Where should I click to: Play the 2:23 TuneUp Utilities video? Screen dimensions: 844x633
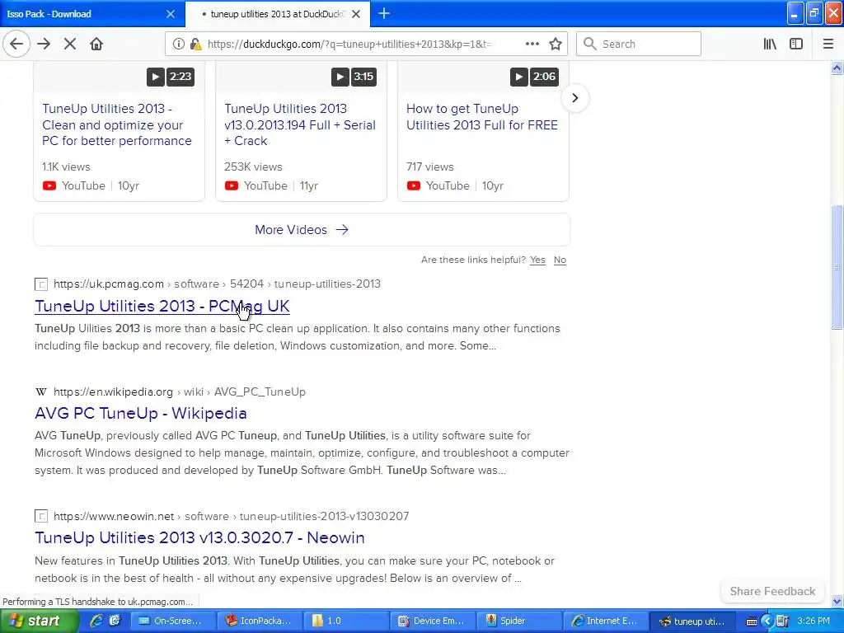coord(156,77)
